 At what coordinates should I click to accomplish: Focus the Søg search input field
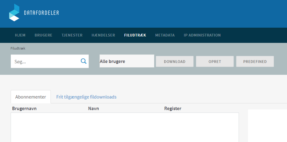46,61
